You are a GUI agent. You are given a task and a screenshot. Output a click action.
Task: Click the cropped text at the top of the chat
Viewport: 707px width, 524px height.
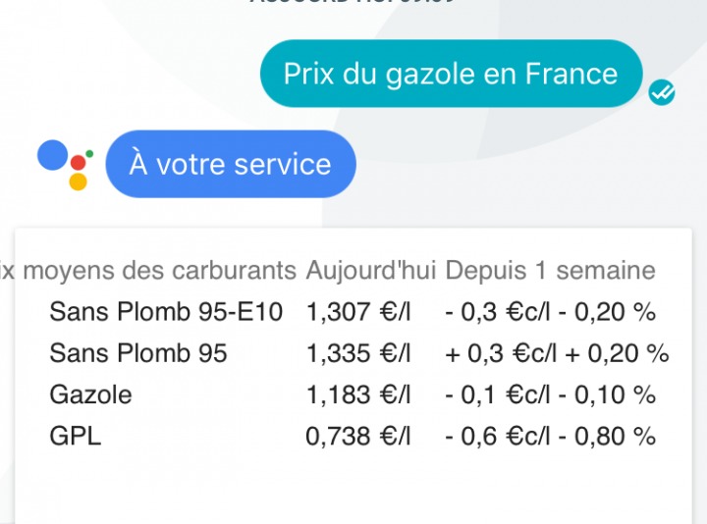coord(353,3)
